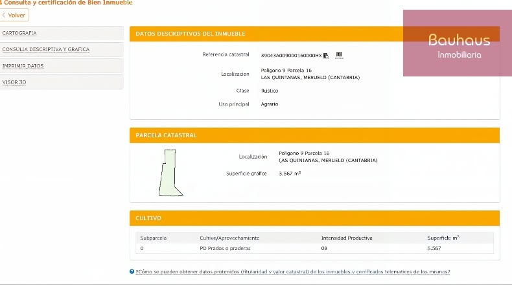Follow the link about obtaining protected data
The image size is (512, 285).
coord(293,271)
